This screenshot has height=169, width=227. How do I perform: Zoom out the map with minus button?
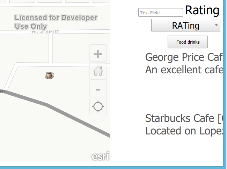click(98, 89)
